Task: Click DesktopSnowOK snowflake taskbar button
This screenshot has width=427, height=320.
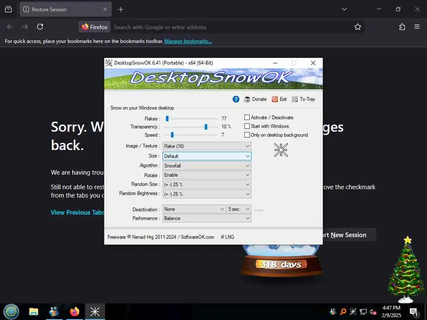Action: (x=95, y=312)
